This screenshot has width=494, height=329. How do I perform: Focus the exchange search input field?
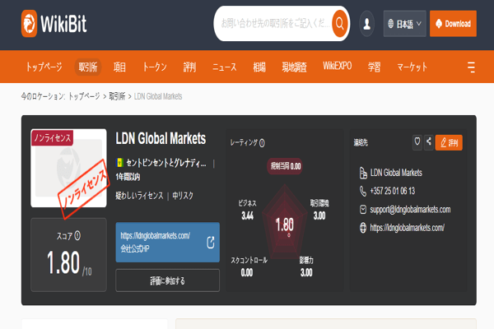274,24
